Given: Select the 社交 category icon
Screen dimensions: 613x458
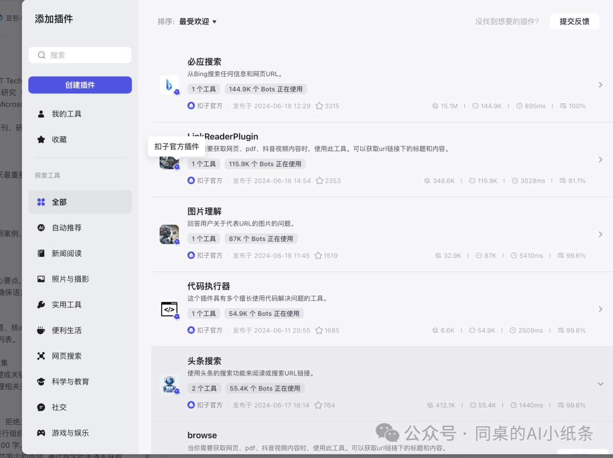Looking at the screenshot, I should [40, 407].
